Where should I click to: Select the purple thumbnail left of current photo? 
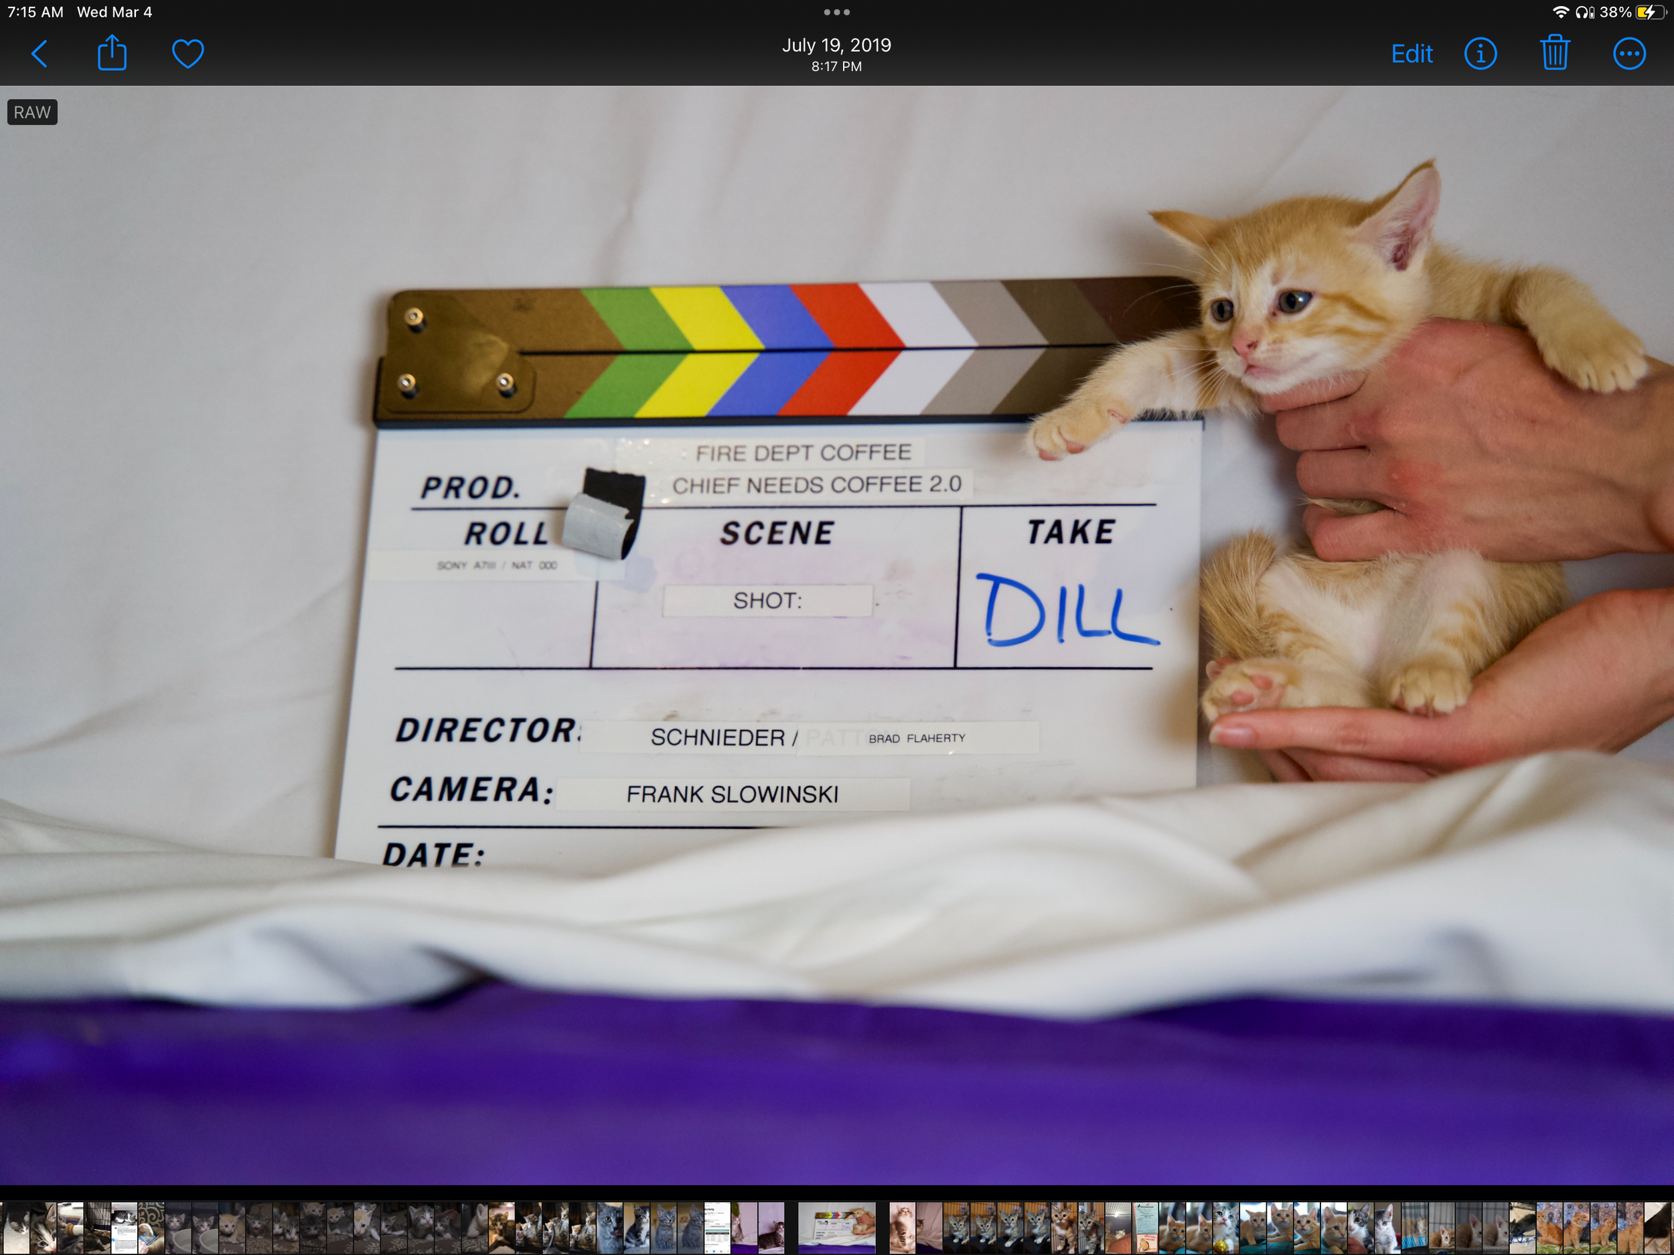point(771,1228)
